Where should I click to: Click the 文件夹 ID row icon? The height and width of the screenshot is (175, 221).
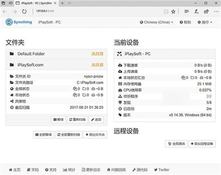(x=12, y=76)
